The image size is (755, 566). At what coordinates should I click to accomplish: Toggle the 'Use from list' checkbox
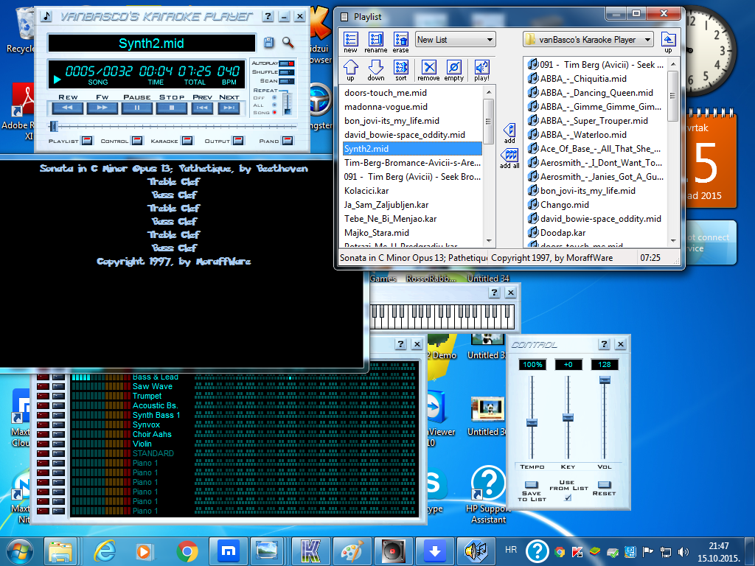567,497
